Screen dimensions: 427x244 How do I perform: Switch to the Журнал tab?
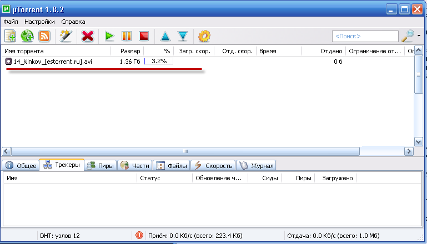click(x=256, y=165)
